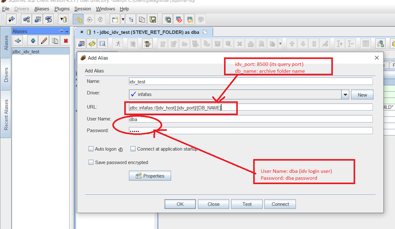This screenshot has height=229, width=395.
Task: Click the User Name field containing dba
Action: 251,119
